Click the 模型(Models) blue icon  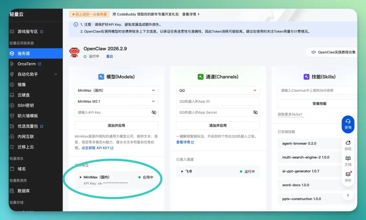[101, 77]
